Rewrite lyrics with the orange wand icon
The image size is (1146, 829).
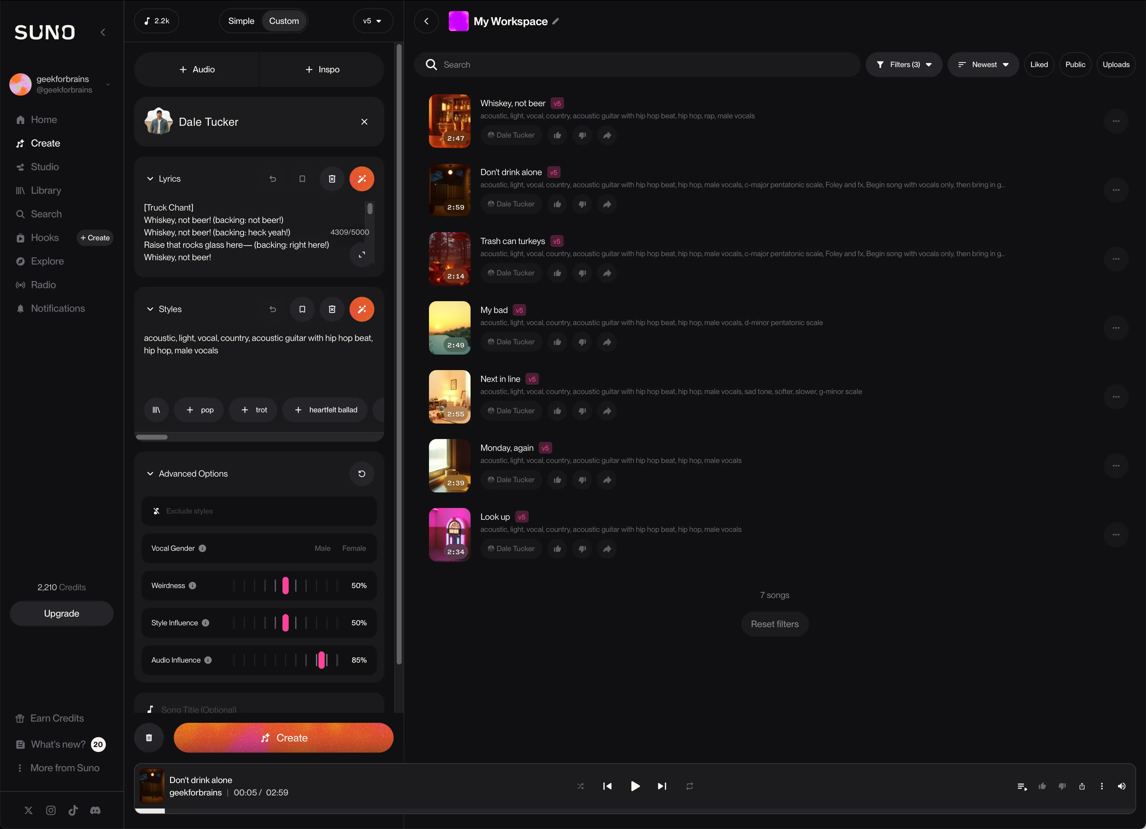(362, 179)
